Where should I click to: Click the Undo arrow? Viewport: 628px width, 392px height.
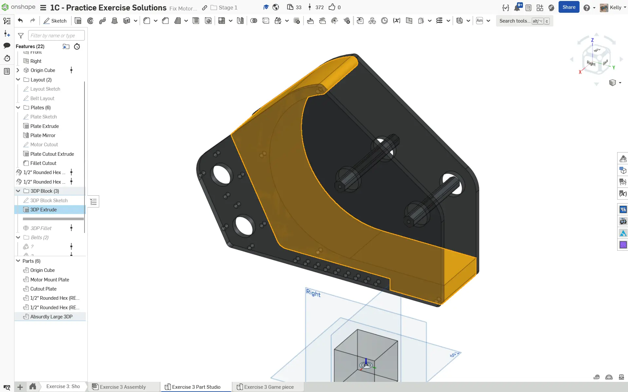pos(20,21)
